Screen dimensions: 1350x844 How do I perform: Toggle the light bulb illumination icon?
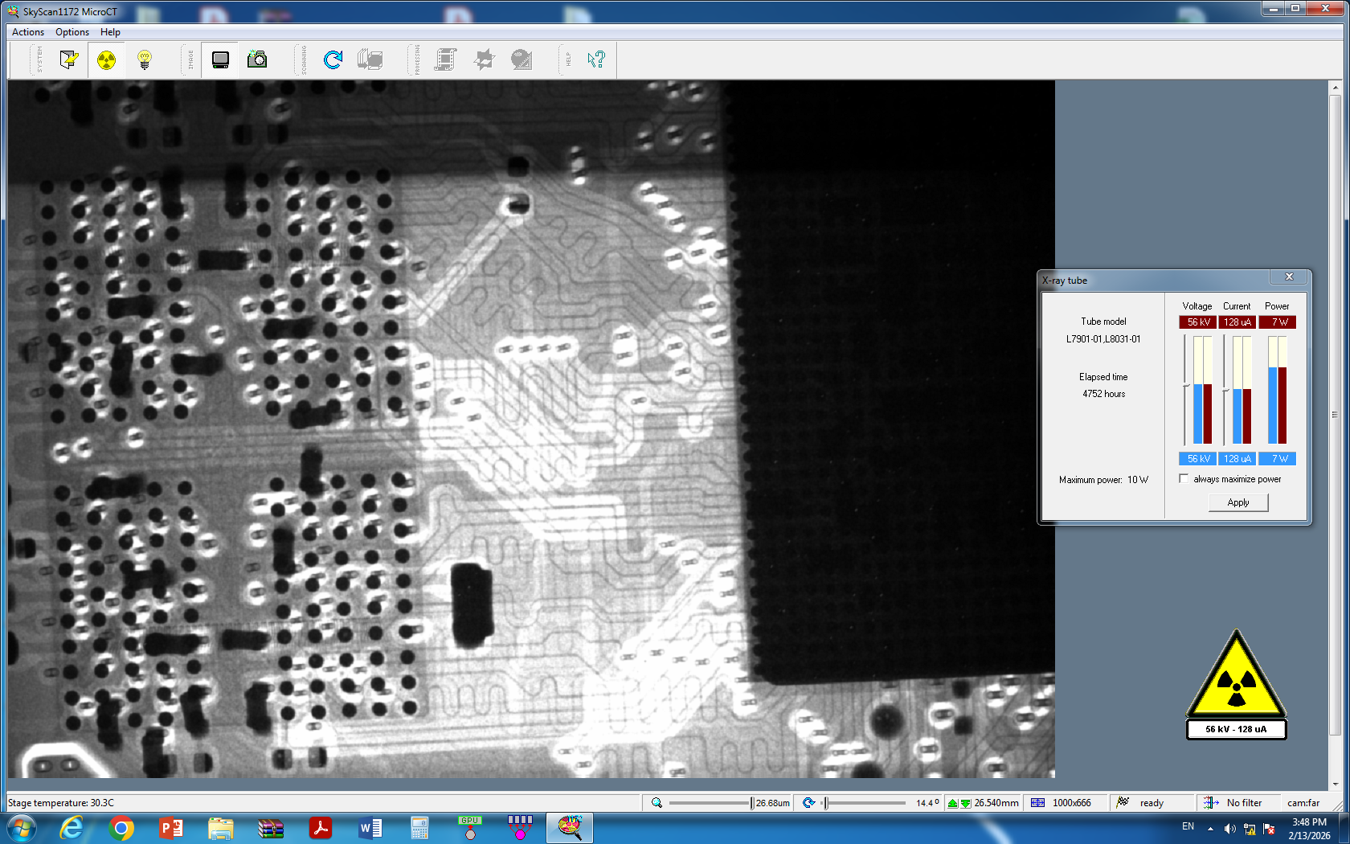pyautogui.click(x=145, y=60)
